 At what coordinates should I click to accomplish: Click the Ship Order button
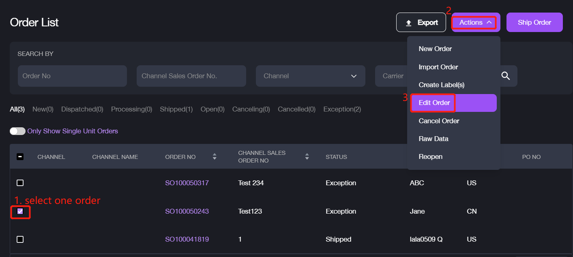(x=534, y=22)
